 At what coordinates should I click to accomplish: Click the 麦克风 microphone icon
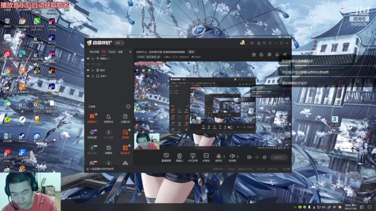[219, 156]
